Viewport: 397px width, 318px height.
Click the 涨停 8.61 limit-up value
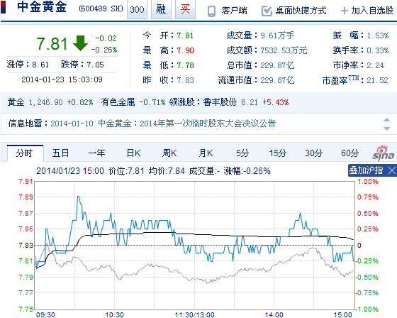click(40, 65)
